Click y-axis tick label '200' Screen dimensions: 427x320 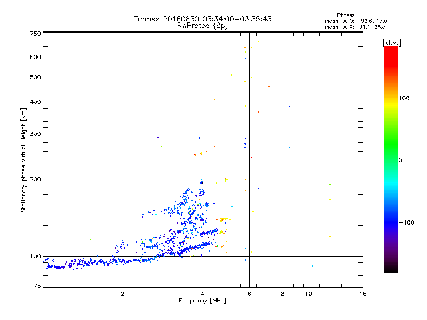click(x=35, y=179)
